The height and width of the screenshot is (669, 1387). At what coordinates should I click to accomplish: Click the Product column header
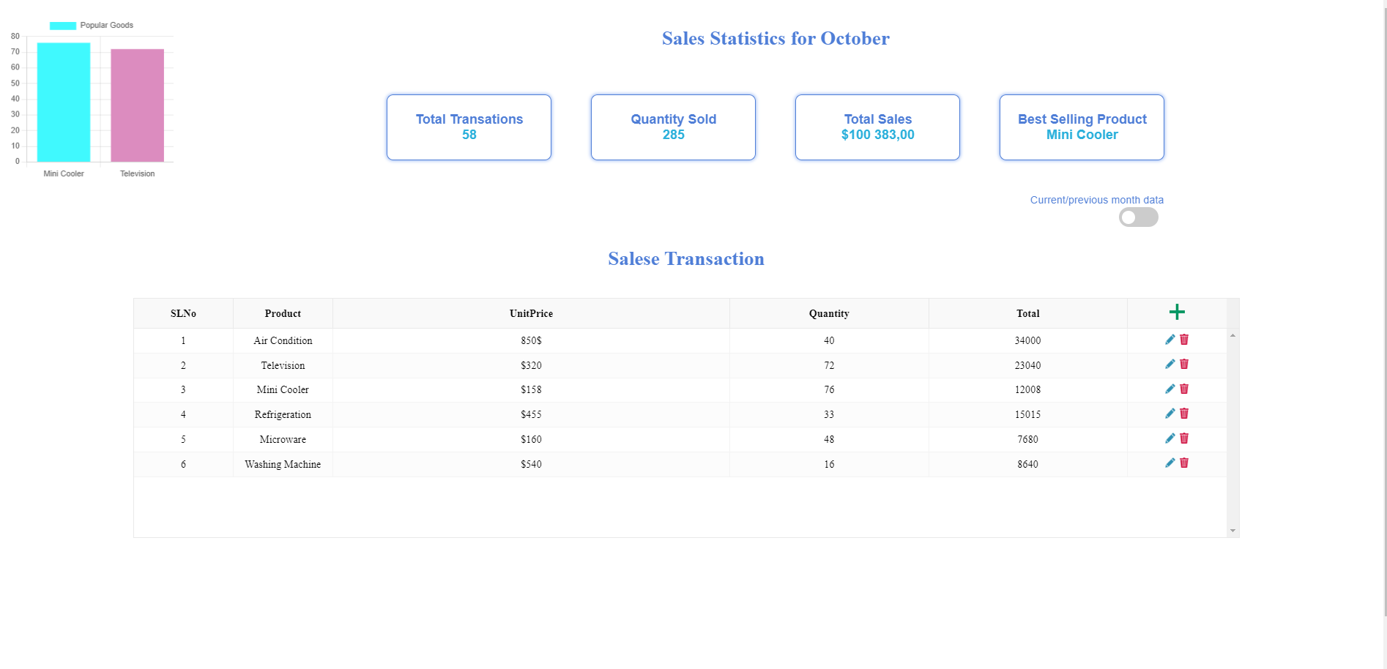coord(282,313)
